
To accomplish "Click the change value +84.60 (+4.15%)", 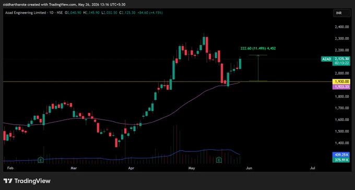I will coord(150,13).
